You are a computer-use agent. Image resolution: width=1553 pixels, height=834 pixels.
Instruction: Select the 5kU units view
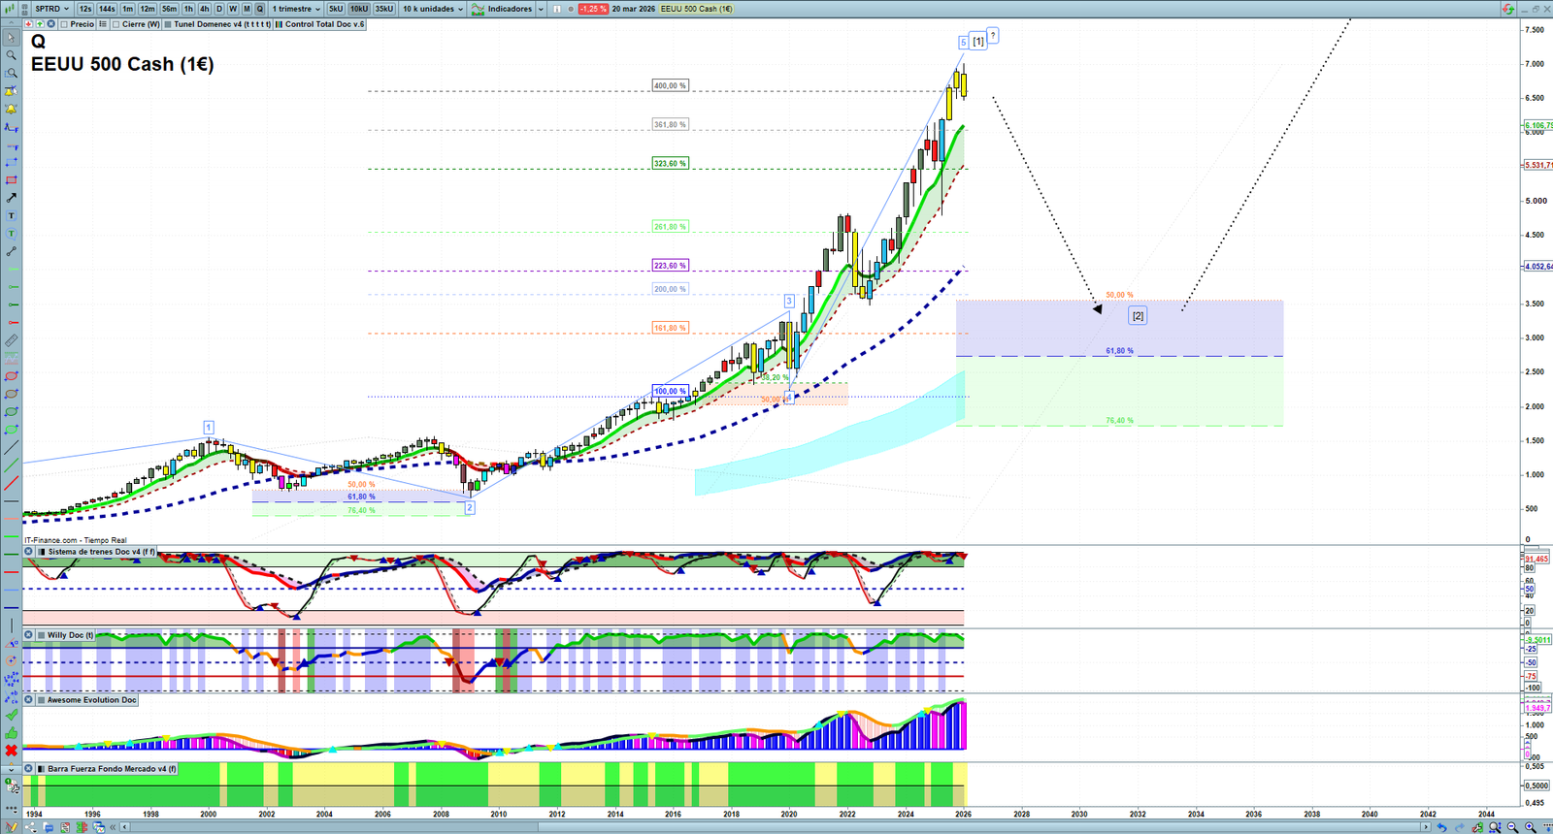click(x=336, y=9)
